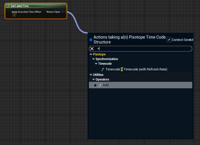
Task: Click the Return Value output pin
Action: [62, 12]
